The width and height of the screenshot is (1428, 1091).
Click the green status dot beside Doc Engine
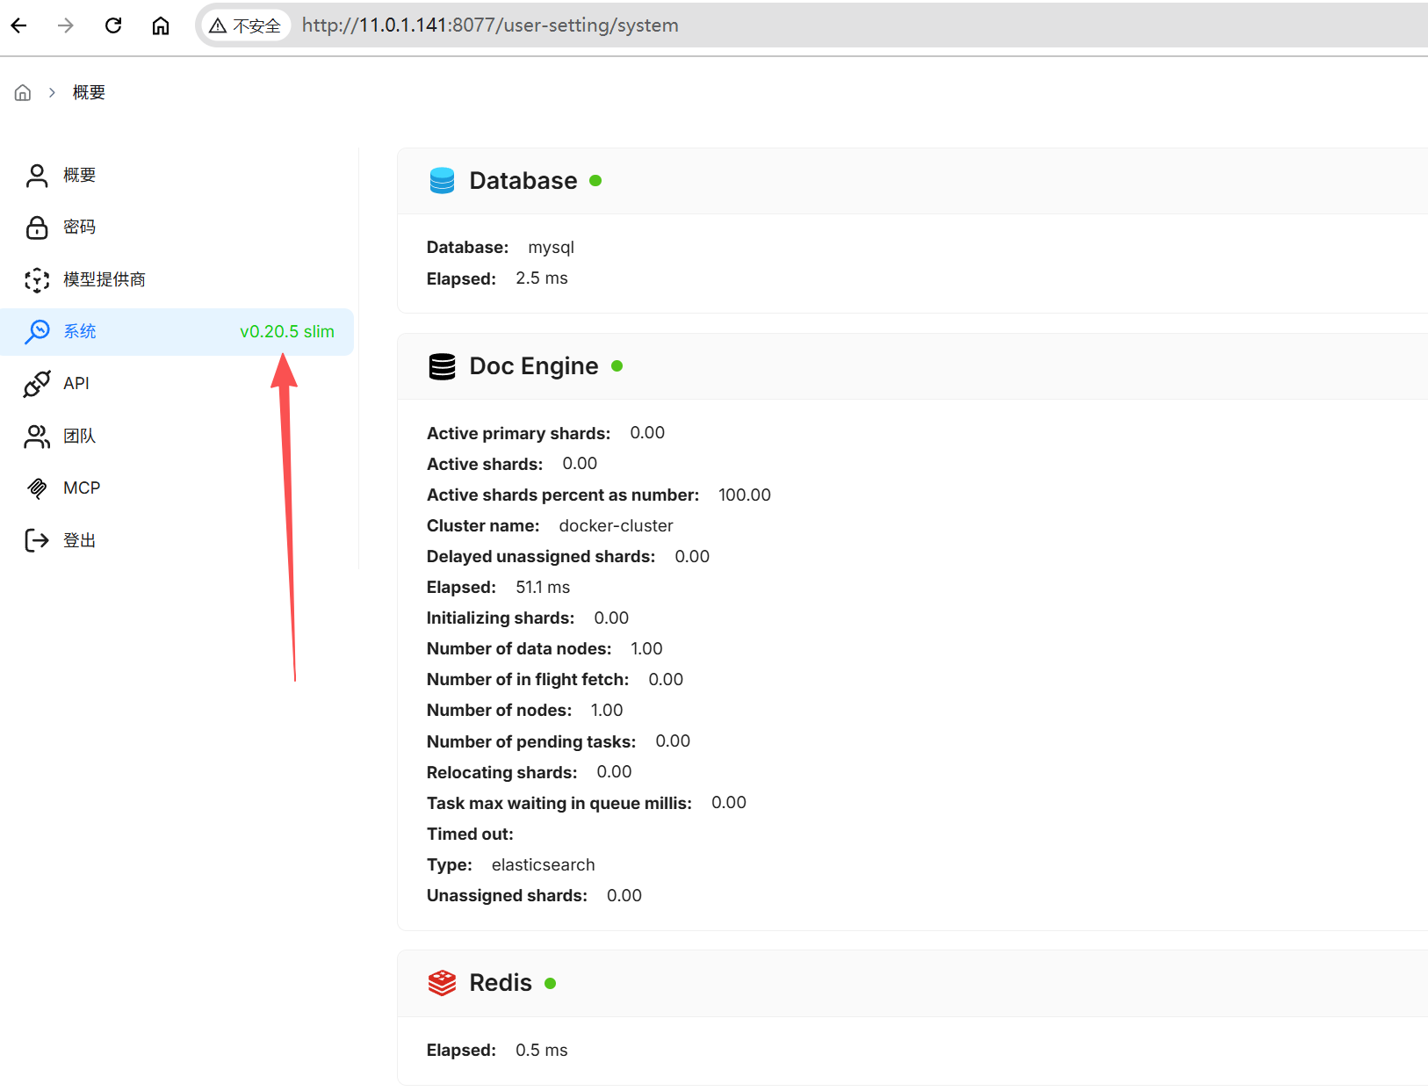pos(617,366)
